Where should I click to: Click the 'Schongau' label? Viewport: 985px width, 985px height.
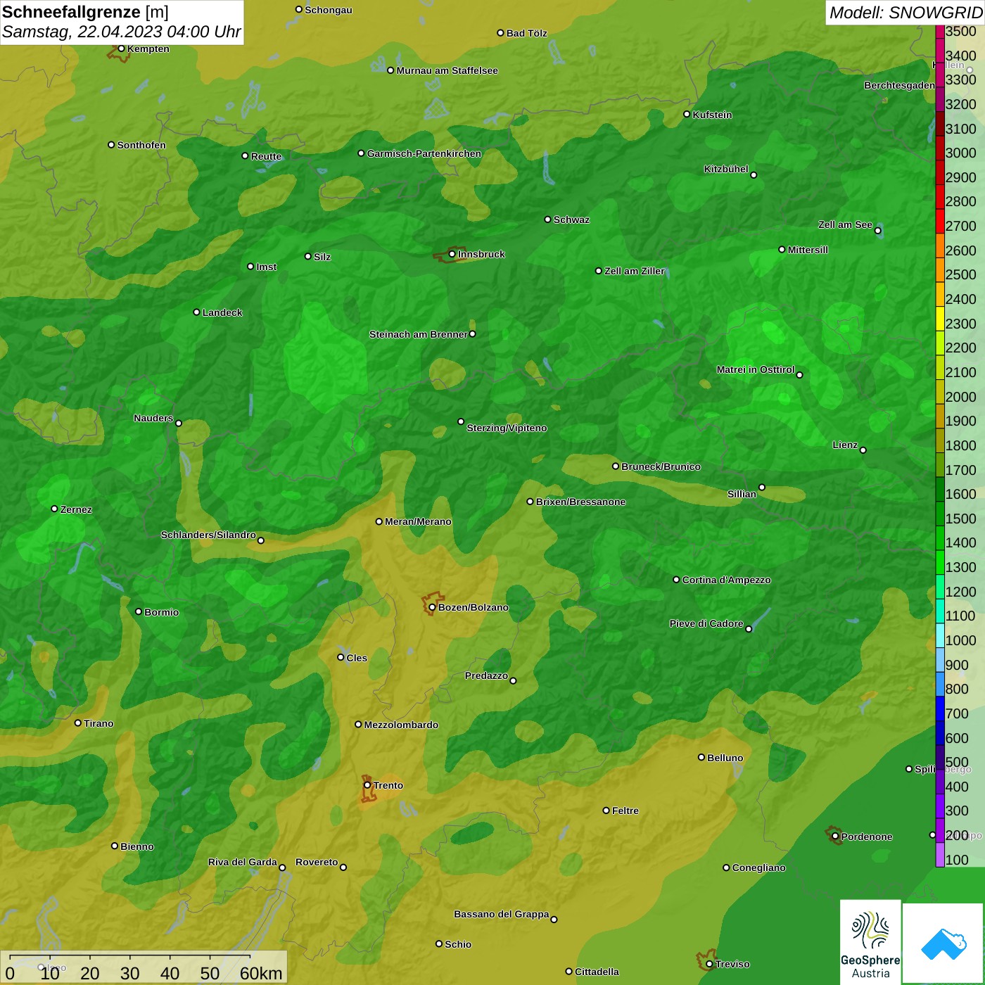(x=329, y=10)
